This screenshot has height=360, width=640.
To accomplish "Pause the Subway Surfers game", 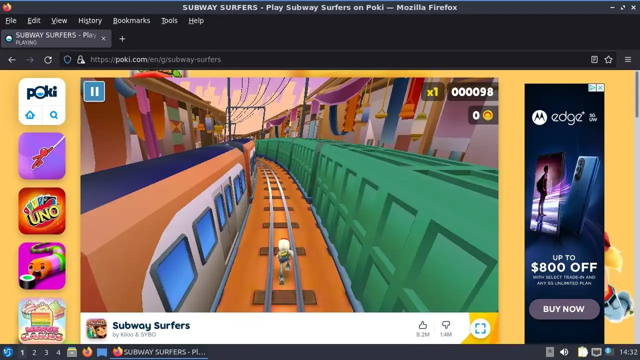I will [x=94, y=91].
